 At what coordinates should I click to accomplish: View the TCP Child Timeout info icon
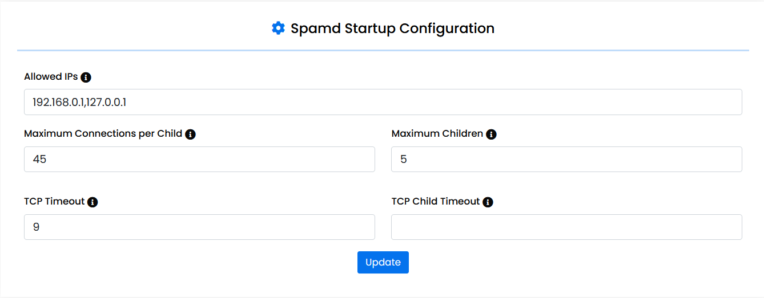[488, 202]
